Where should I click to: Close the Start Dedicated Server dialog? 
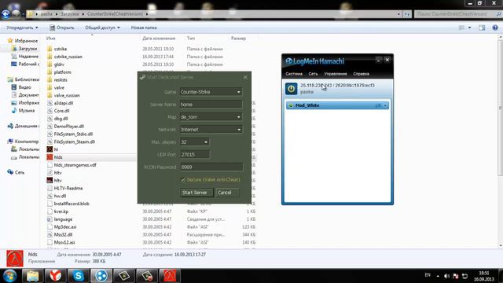(245, 77)
